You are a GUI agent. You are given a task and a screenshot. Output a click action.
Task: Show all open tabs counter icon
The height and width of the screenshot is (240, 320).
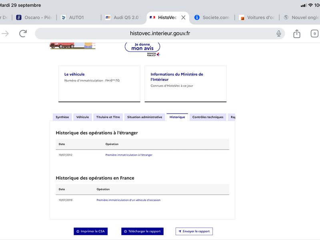(314, 34)
